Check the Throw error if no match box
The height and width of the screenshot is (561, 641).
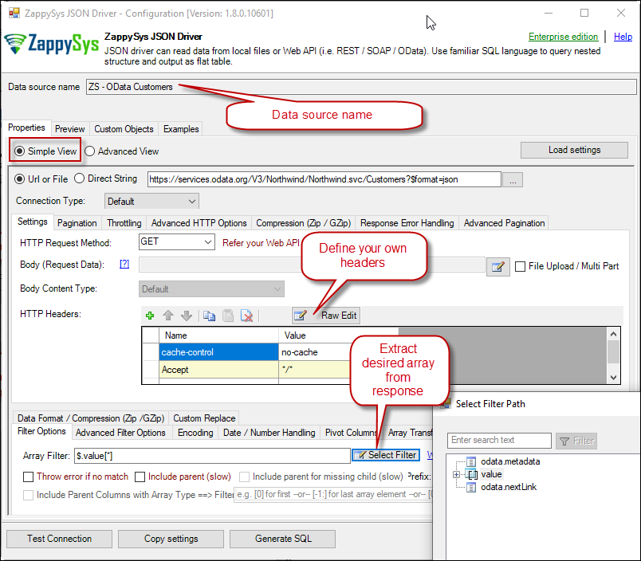pyautogui.click(x=29, y=477)
